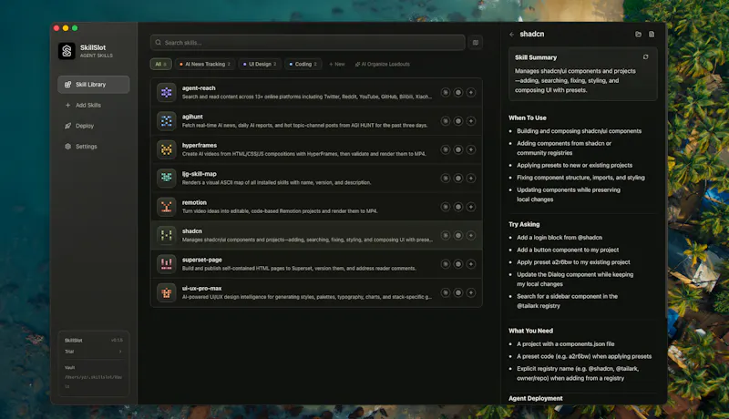Click the ljg-skill-map skill icon
The image size is (729, 419).
167,178
